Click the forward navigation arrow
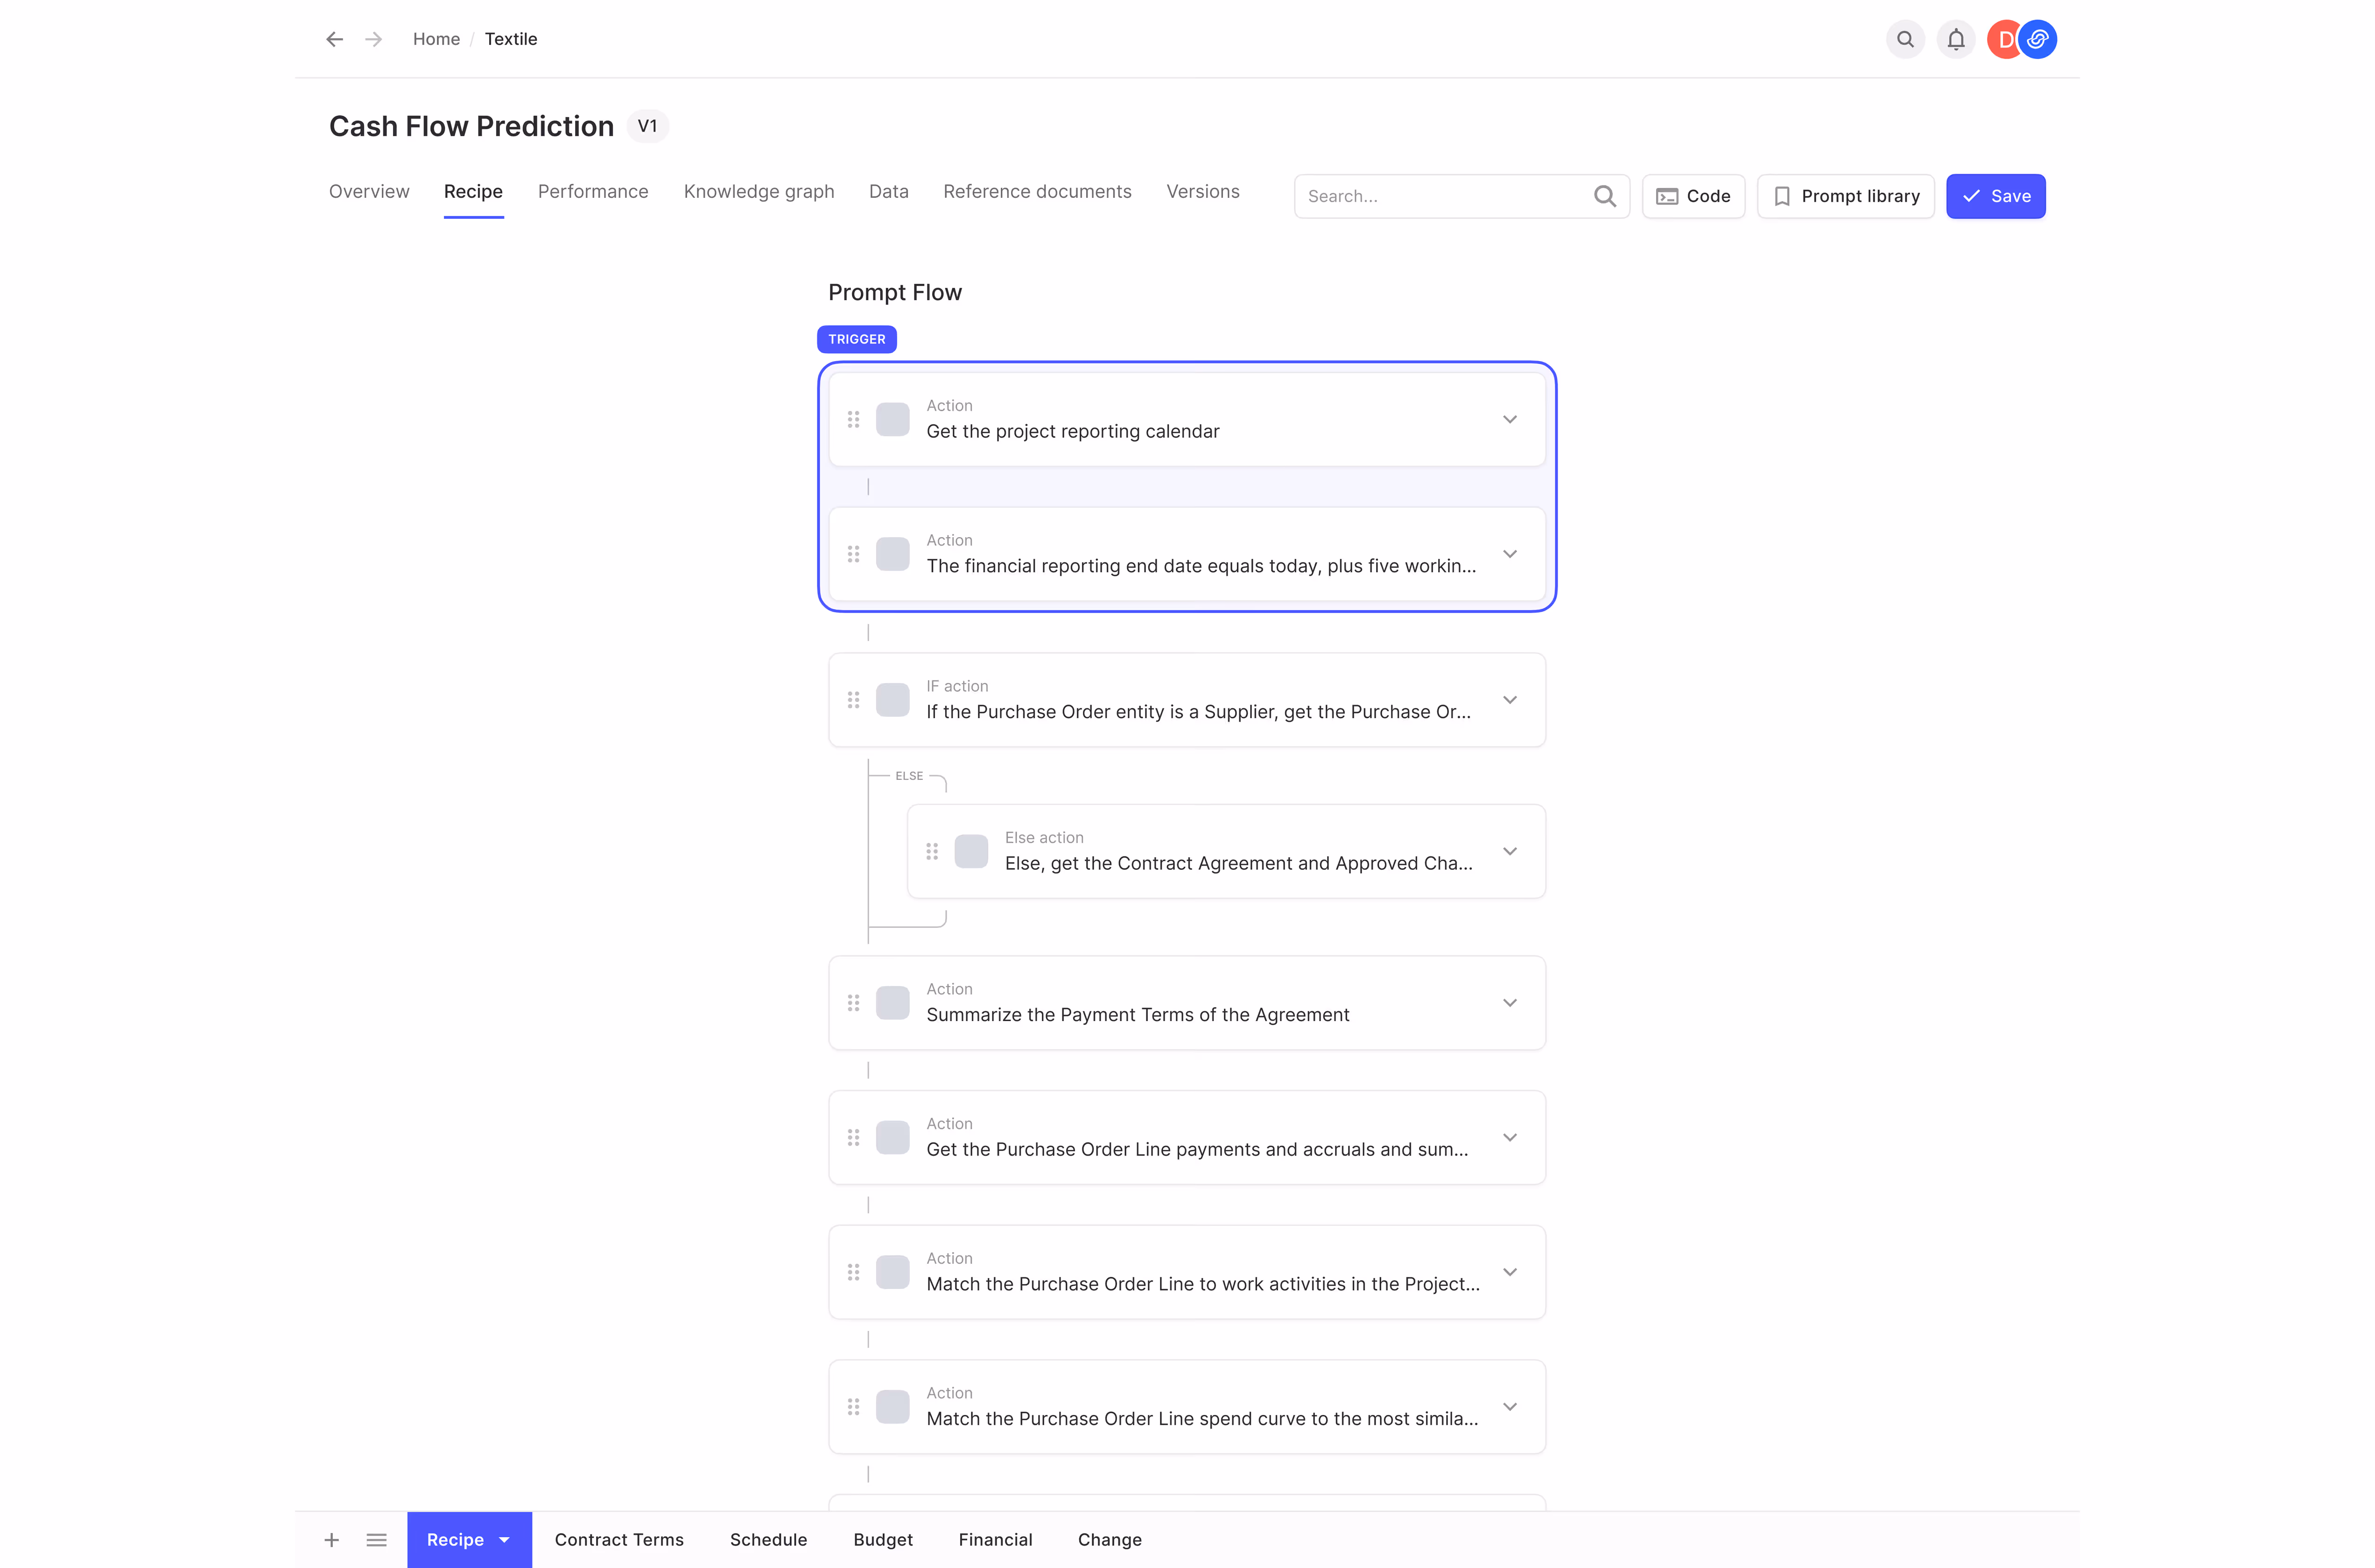2375x1568 pixels. (x=373, y=39)
